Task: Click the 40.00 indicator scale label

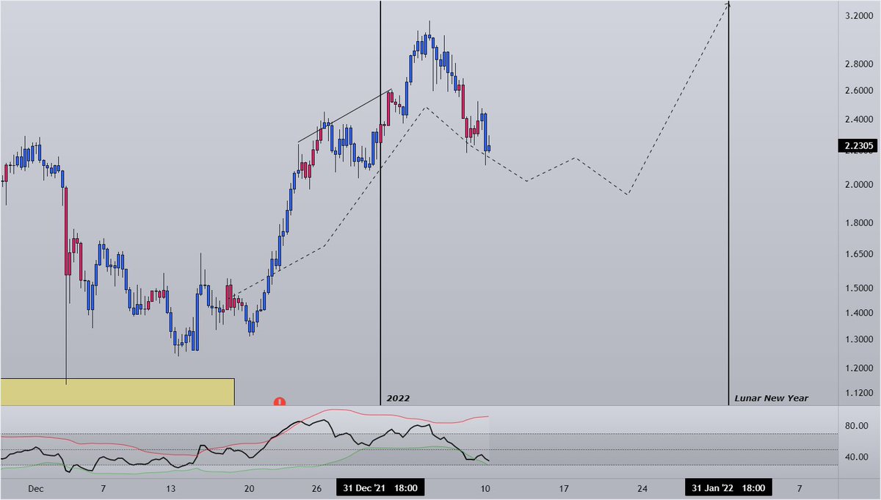Action: 857,457
